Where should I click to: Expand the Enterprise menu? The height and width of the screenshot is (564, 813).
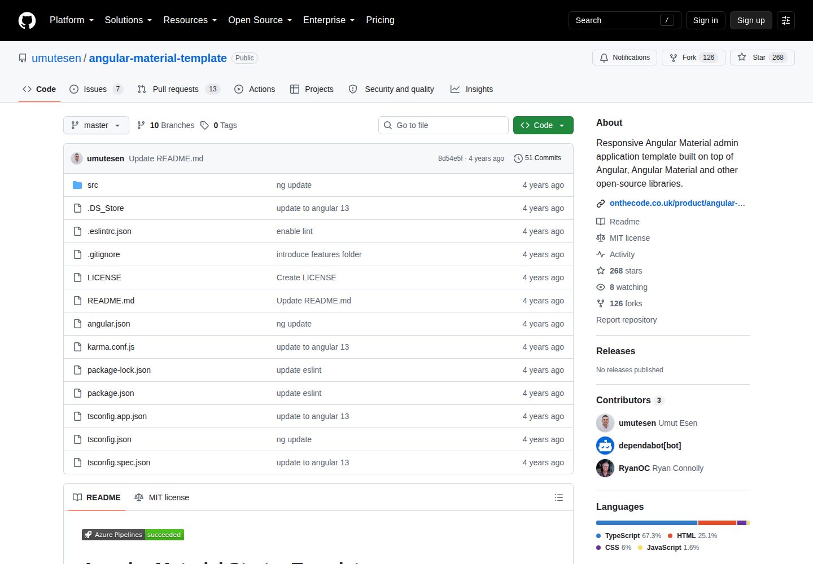[329, 20]
